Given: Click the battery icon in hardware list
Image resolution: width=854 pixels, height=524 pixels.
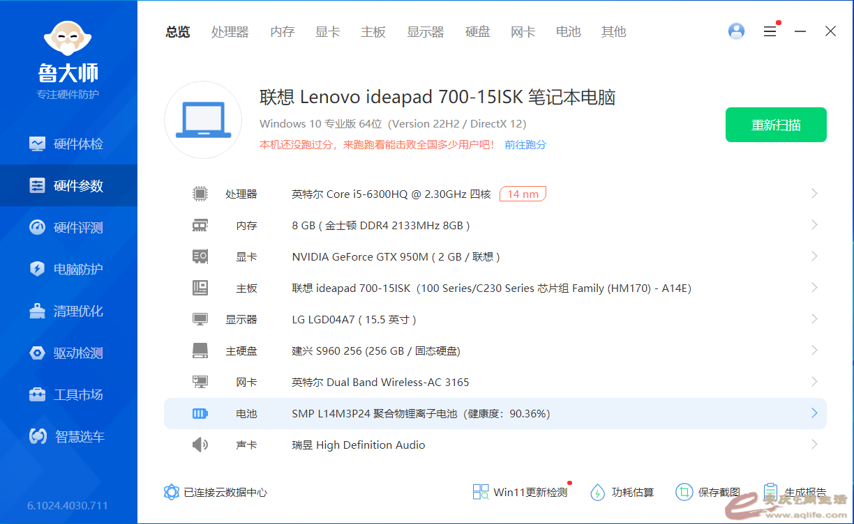Looking at the screenshot, I should tap(200, 413).
